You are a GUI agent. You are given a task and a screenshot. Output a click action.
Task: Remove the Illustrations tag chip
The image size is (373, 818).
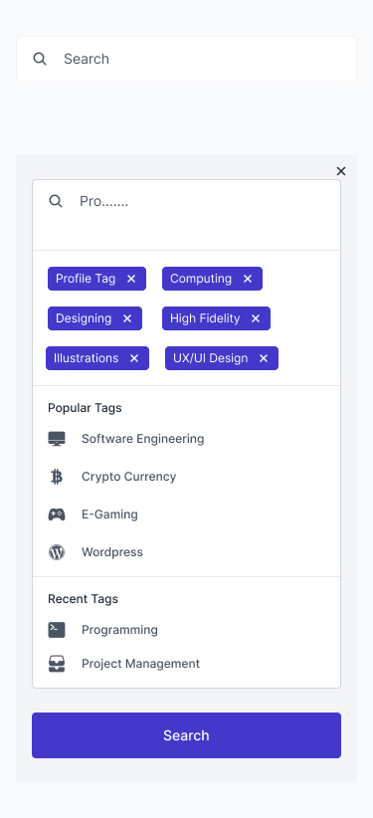134,358
